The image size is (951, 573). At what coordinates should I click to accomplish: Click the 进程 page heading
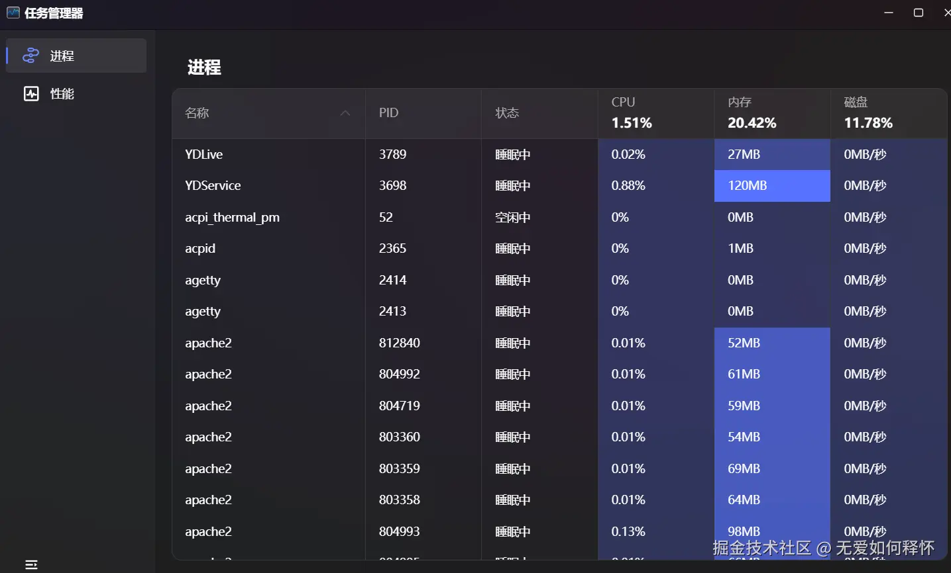[x=204, y=67]
